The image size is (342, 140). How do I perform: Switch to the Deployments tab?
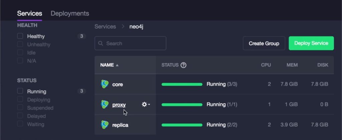(70, 13)
